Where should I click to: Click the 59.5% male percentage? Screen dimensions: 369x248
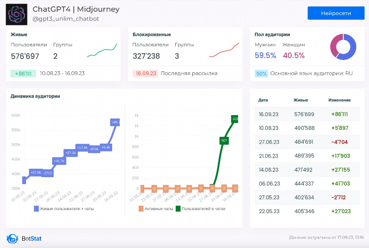pos(265,55)
